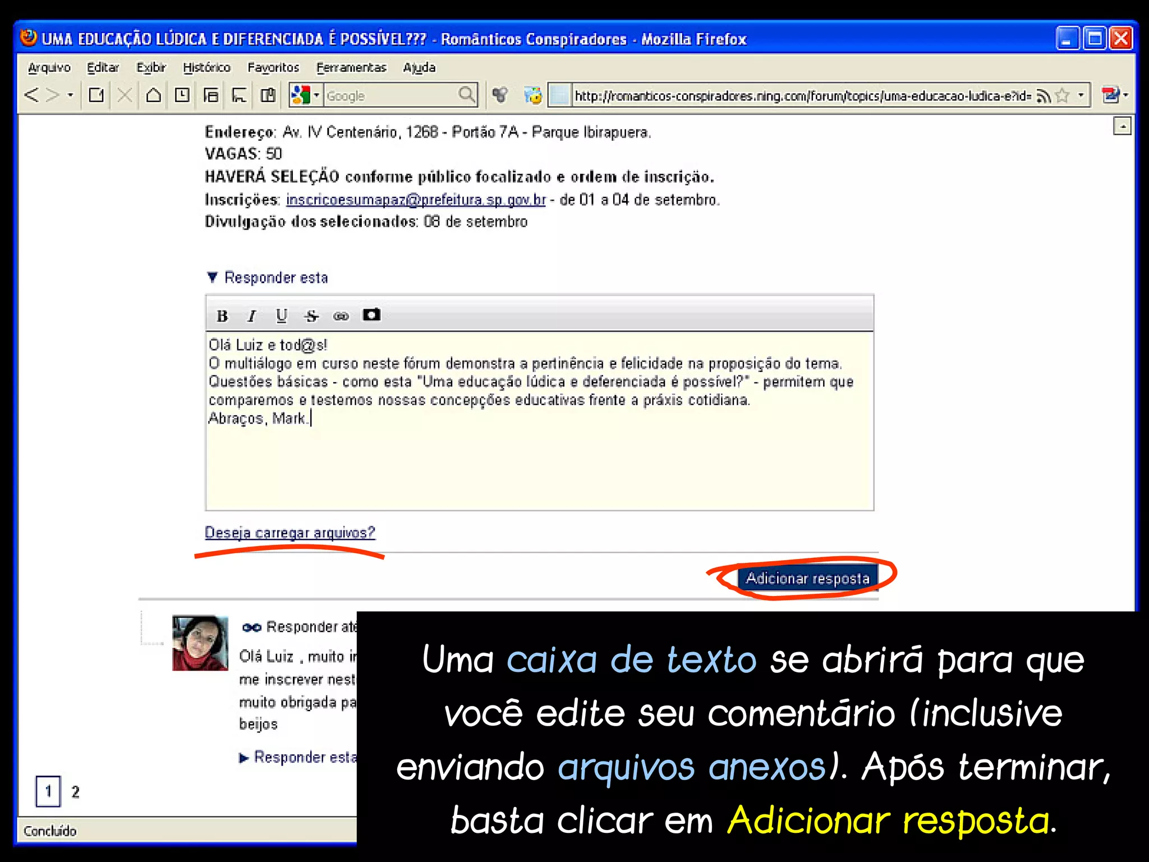The image size is (1149, 862).
Task: Click the address bar URL field
Action: point(802,96)
